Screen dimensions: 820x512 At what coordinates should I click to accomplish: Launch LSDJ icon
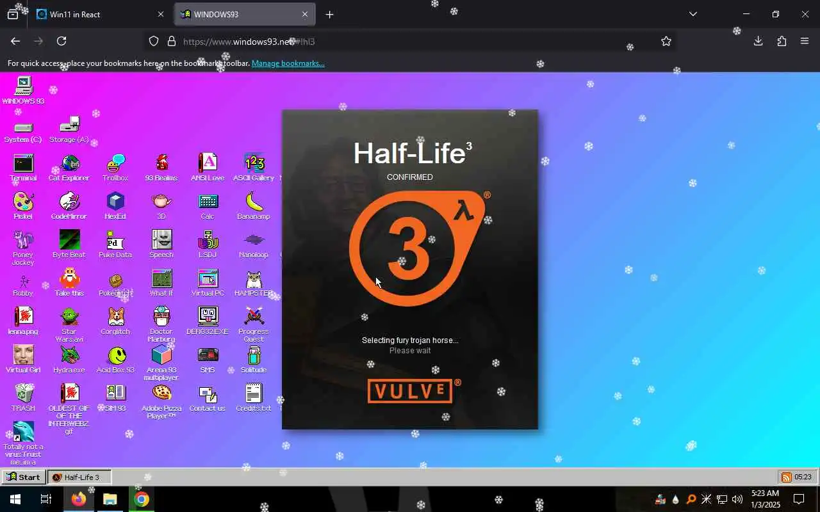208,245
